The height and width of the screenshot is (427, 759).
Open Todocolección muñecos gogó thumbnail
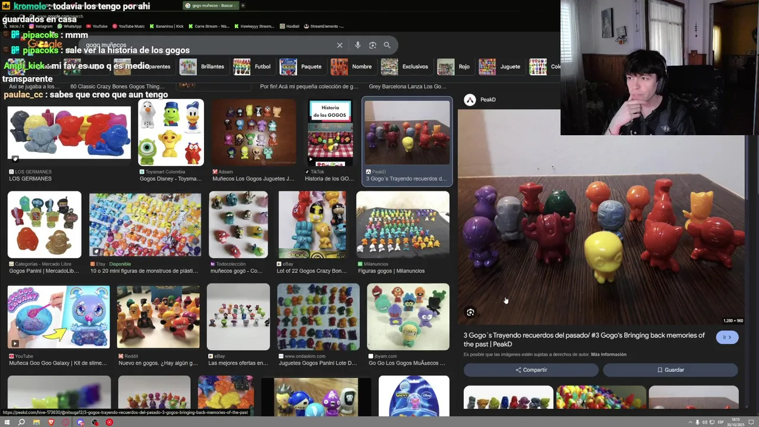coord(238,224)
